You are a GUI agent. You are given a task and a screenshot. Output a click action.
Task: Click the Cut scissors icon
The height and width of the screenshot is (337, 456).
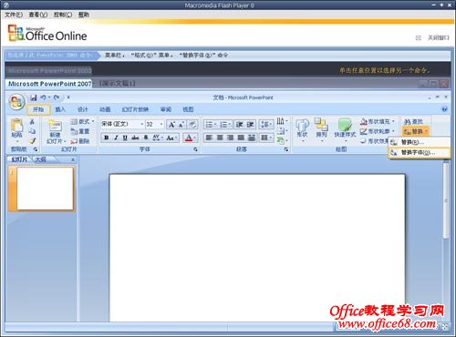click(x=32, y=121)
